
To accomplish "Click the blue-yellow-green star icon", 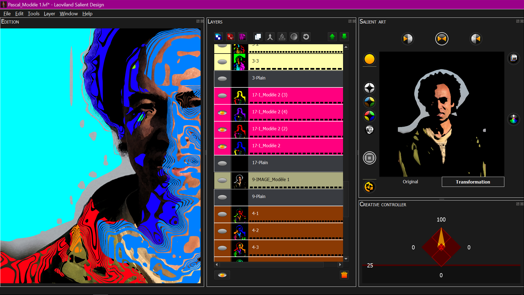I will [370, 102].
